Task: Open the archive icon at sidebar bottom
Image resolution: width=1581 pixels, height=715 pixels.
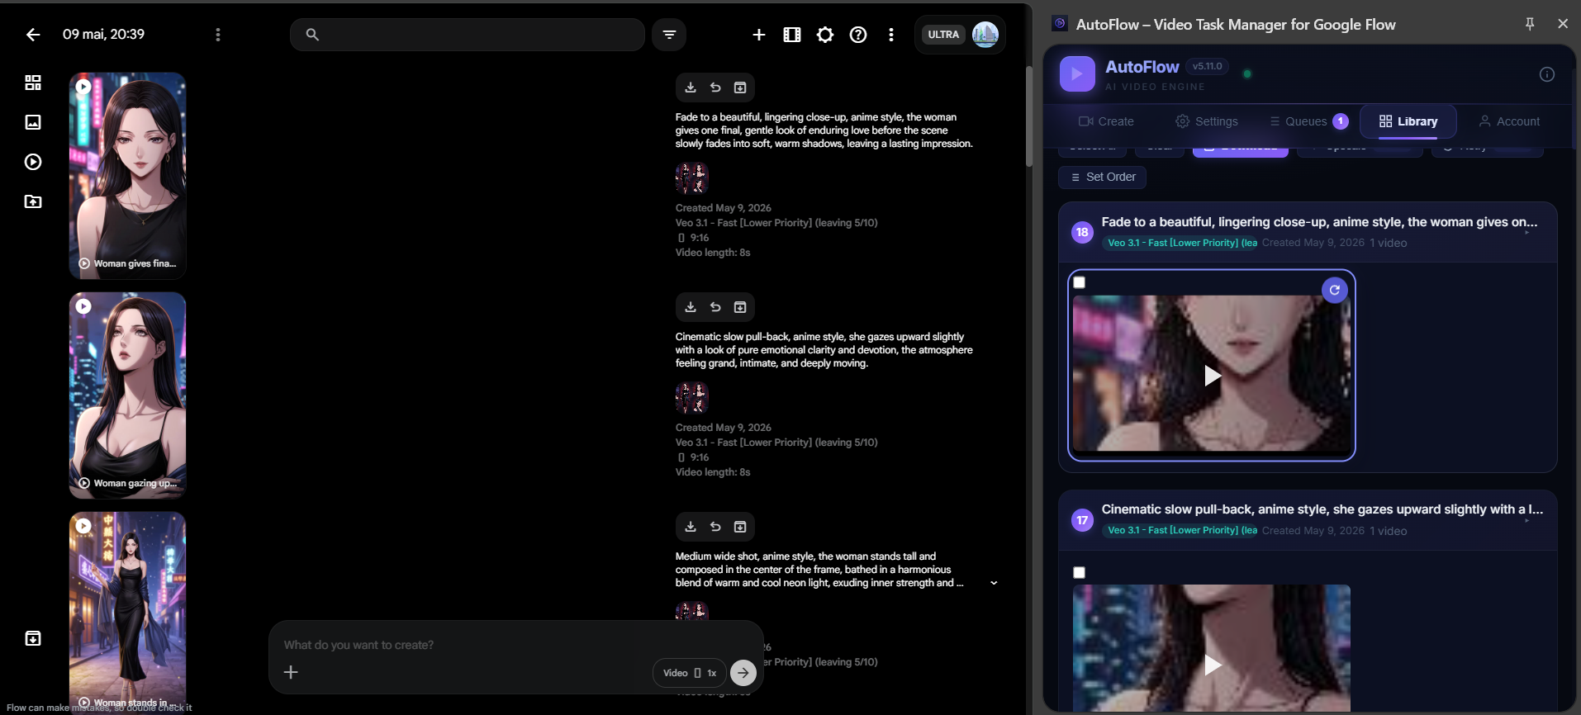Action: click(x=33, y=638)
